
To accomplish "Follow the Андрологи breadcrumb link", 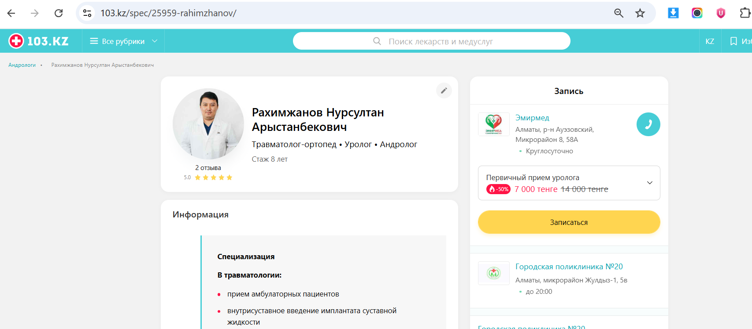I will (22, 65).
